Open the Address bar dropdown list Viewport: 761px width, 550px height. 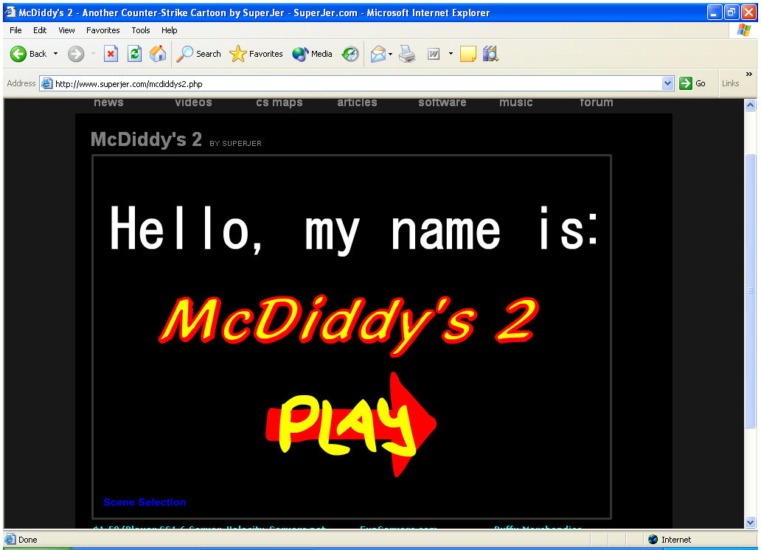pyautogui.click(x=668, y=83)
